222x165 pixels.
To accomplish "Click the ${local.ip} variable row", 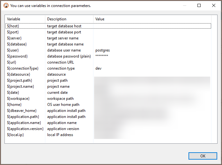I will (15, 135).
